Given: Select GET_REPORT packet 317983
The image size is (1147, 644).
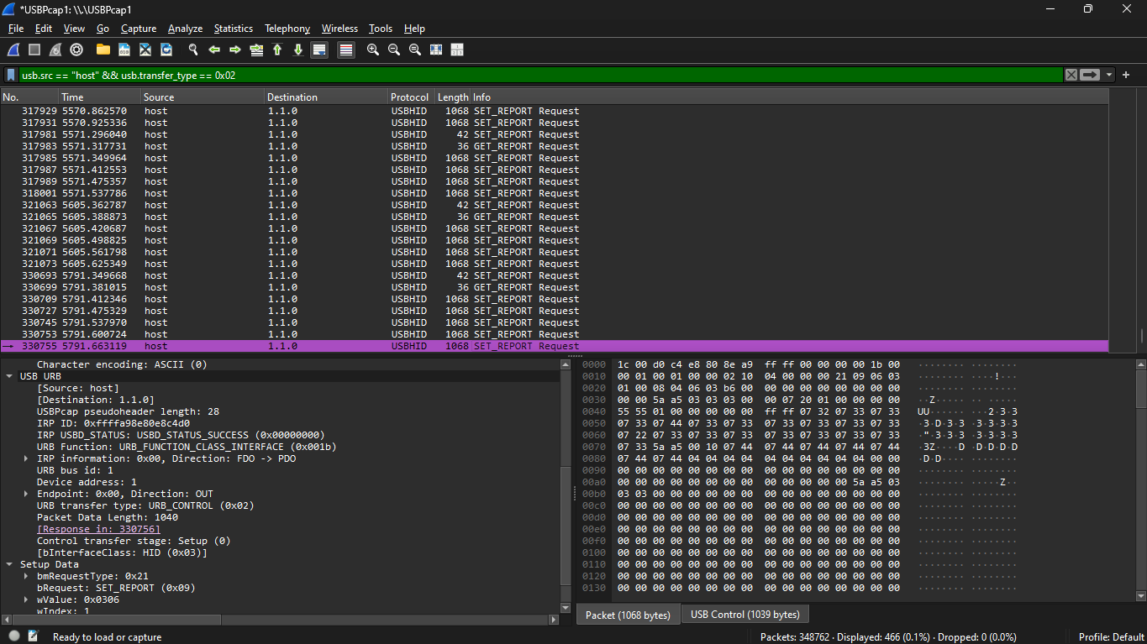Looking at the screenshot, I should coord(554,146).
